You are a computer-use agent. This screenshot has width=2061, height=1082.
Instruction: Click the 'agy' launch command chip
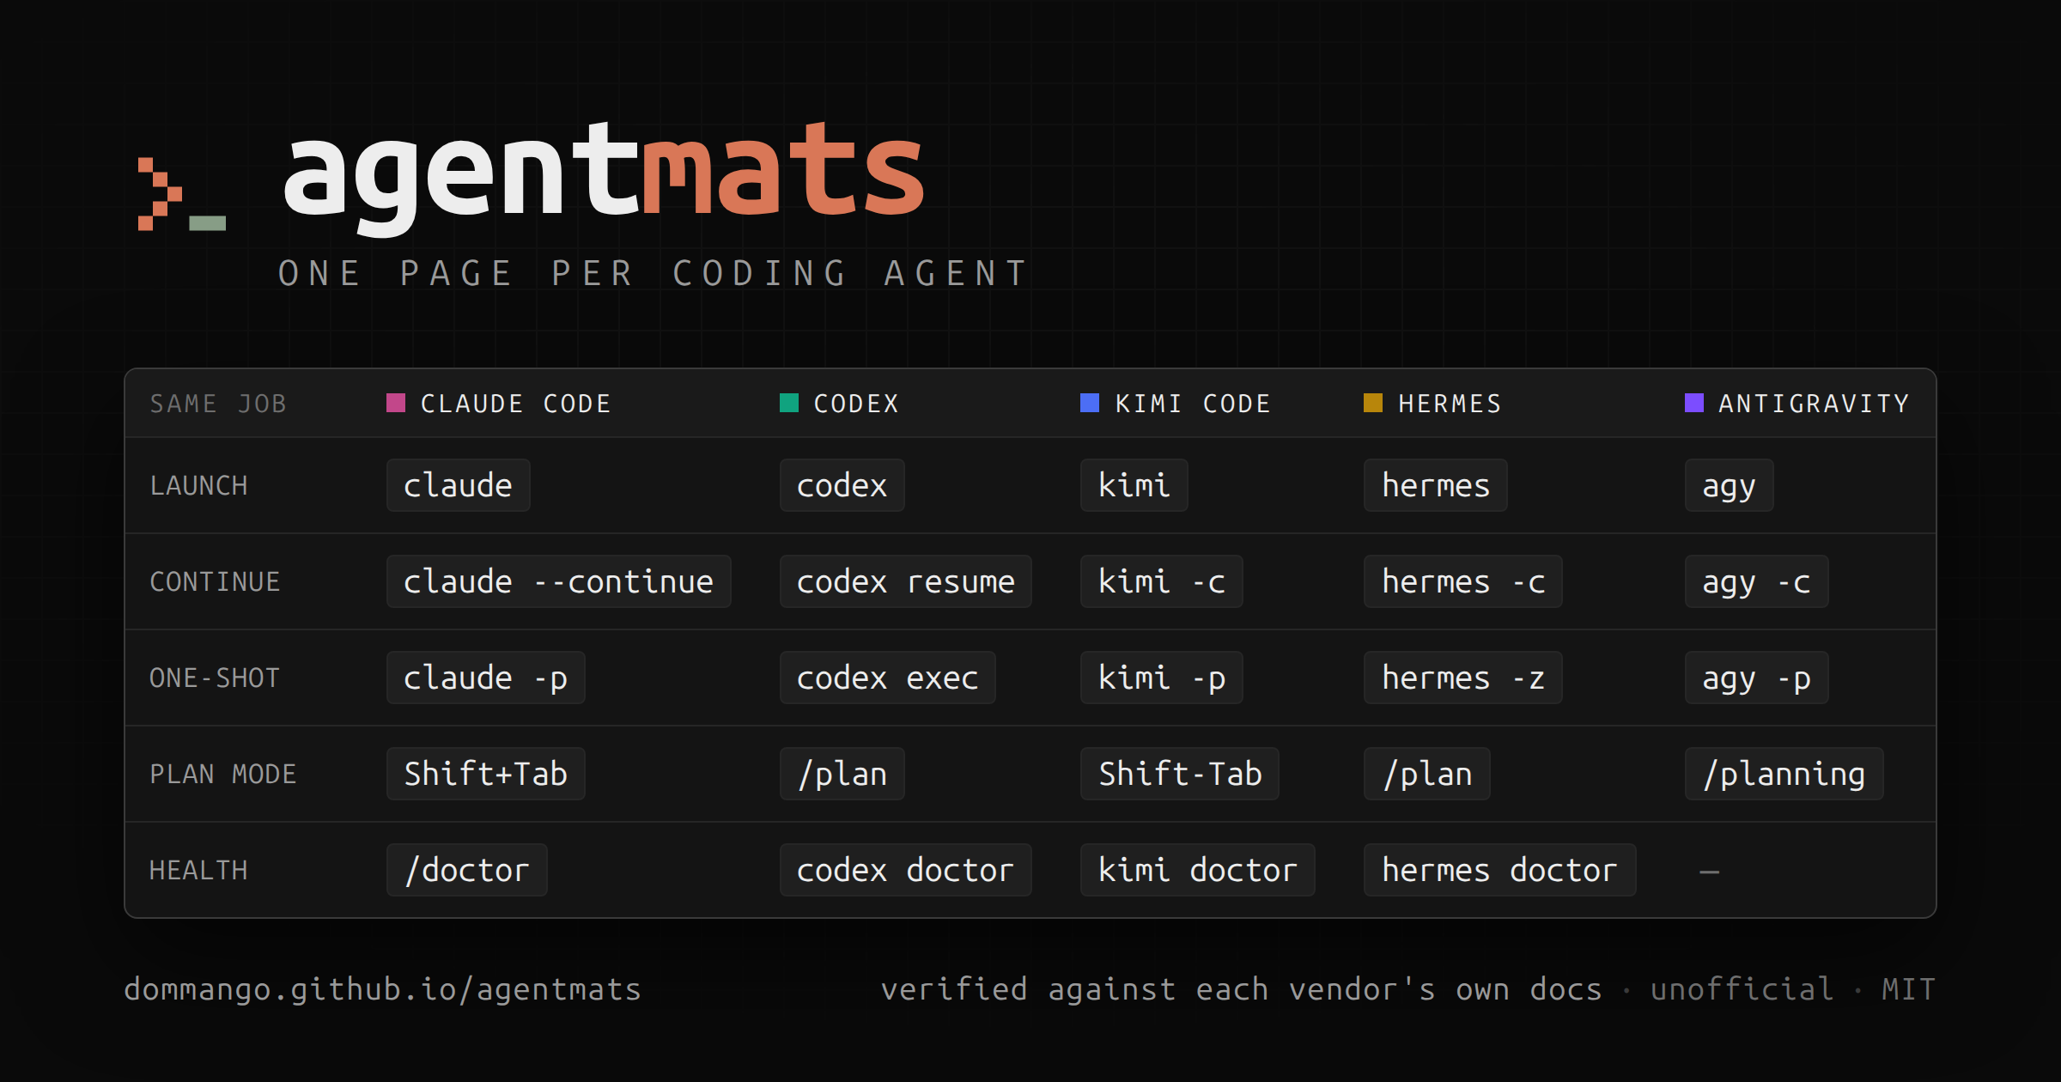point(1730,485)
